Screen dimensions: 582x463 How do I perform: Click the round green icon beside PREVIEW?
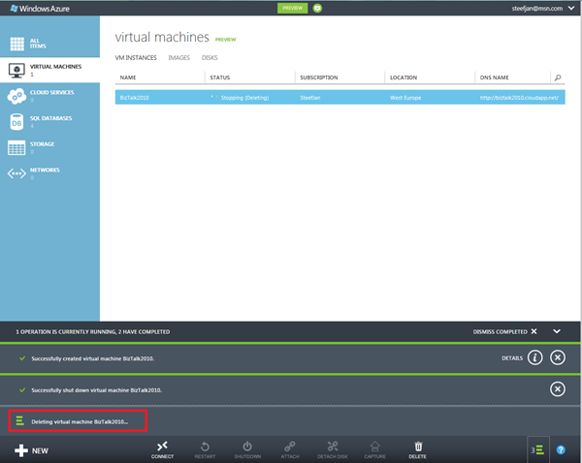[317, 8]
